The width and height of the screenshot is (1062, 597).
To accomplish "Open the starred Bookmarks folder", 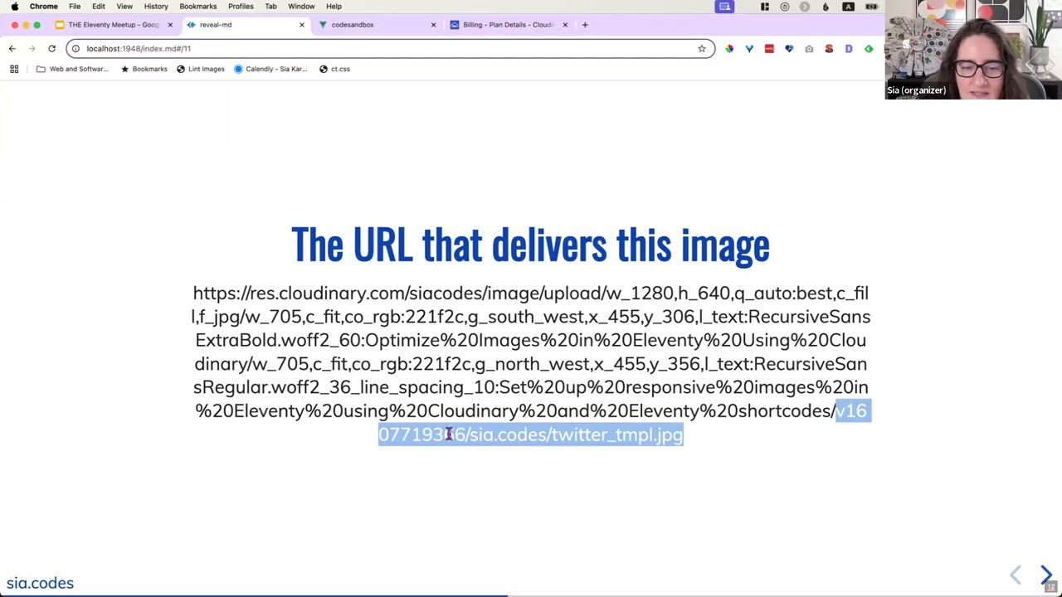I will [x=144, y=69].
